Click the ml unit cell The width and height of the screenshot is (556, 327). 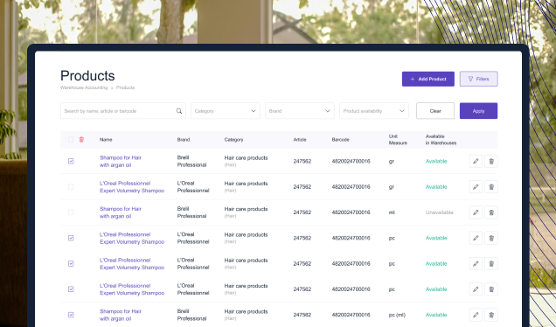tap(392, 212)
